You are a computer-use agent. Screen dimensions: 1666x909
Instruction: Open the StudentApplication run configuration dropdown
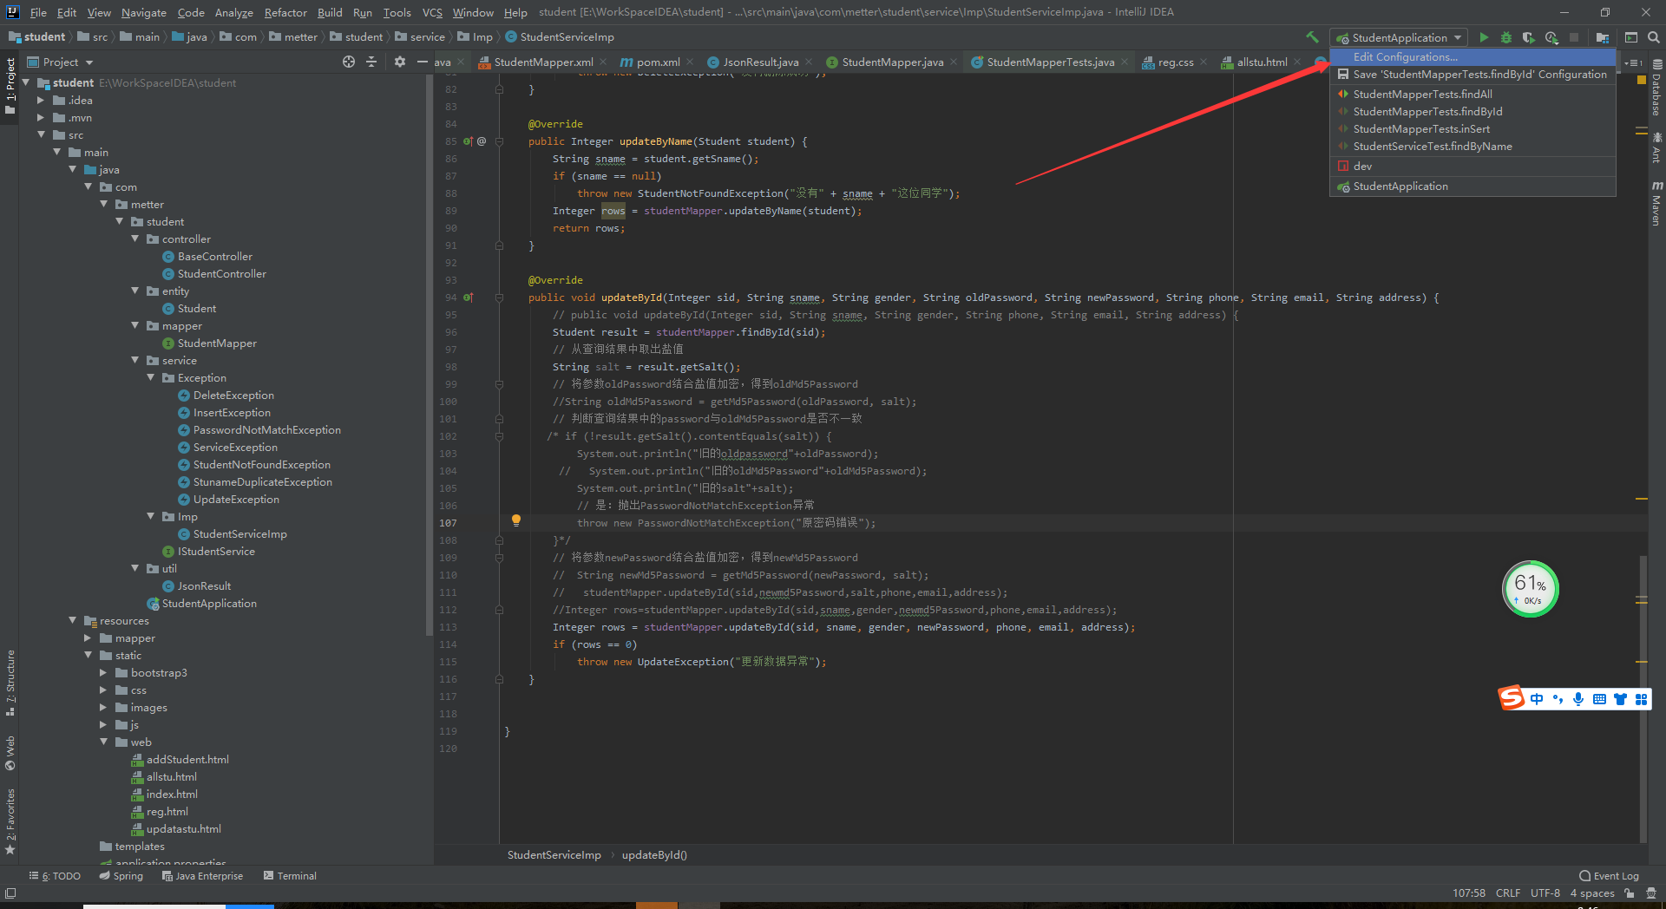(x=1399, y=37)
